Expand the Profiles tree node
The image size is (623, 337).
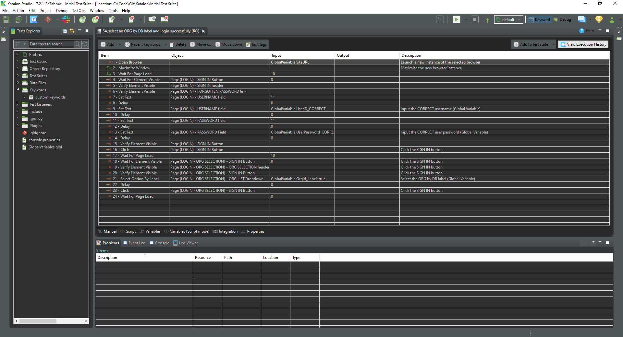pos(18,54)
